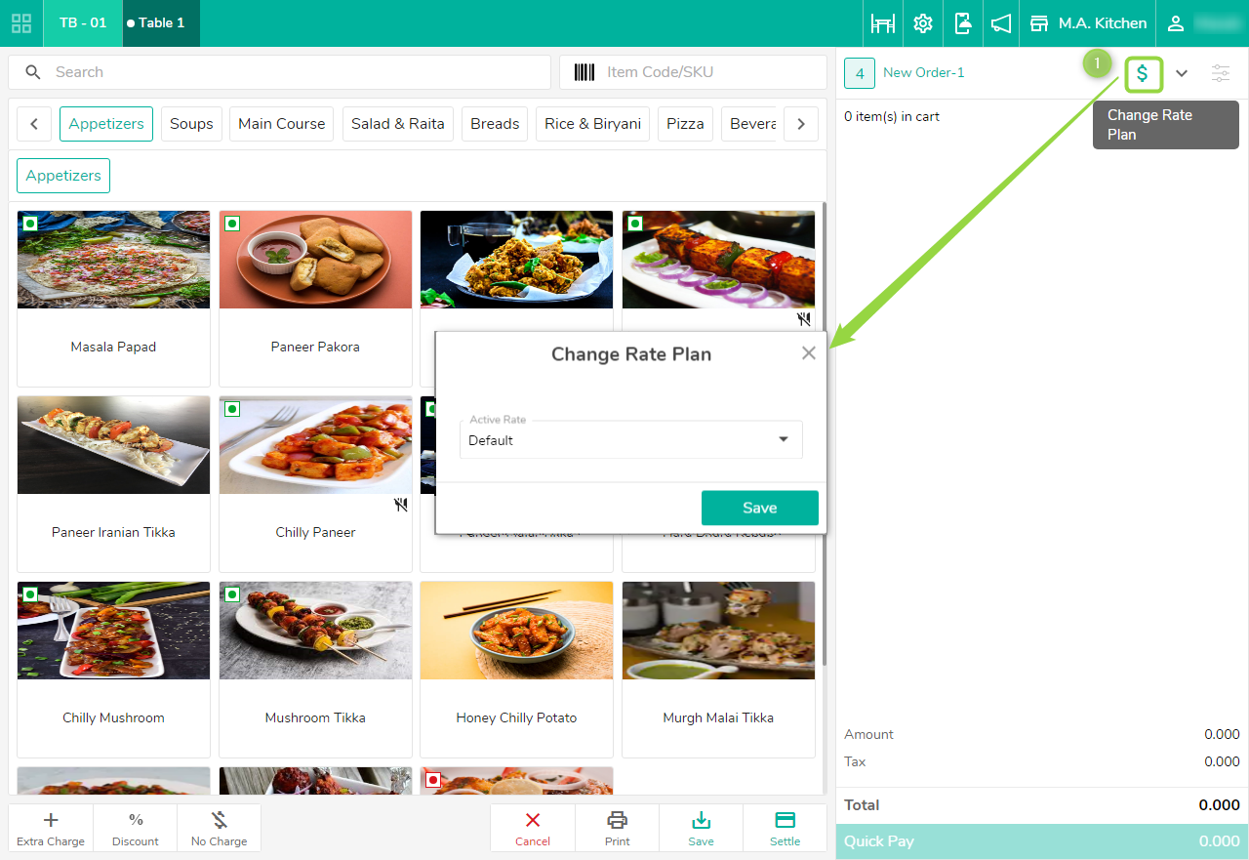The width and height of the screenshot is (1249, 860).
Task: Open the Table 1 tab
Action: [x=161, y=22]
